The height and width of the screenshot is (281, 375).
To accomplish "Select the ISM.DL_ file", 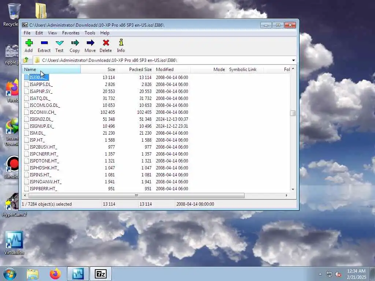I will (x=37, y=133).
